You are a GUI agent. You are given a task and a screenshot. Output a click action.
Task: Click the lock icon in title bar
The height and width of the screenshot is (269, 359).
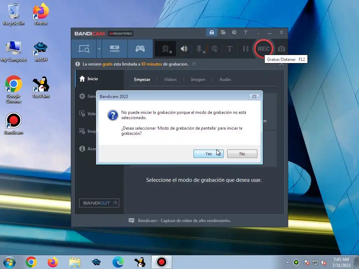click(211, 33)
